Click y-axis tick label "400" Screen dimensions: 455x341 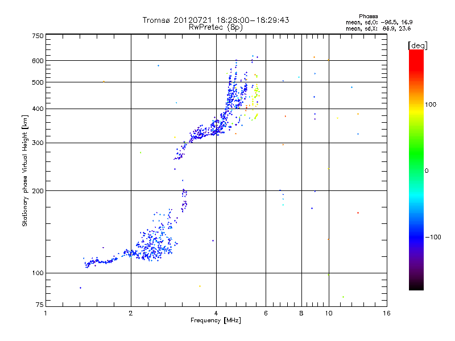(38, 109)
